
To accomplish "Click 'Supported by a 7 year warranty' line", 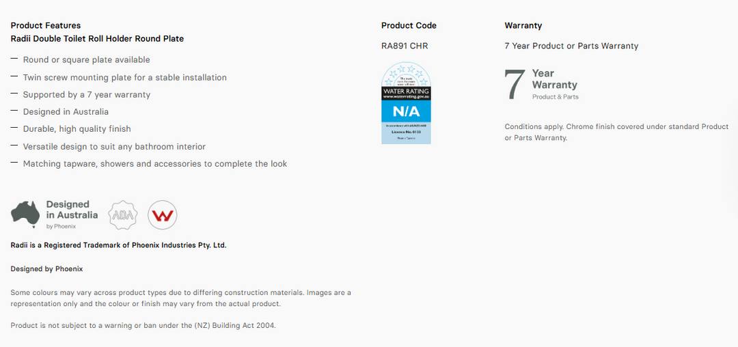I will [87, 94].
